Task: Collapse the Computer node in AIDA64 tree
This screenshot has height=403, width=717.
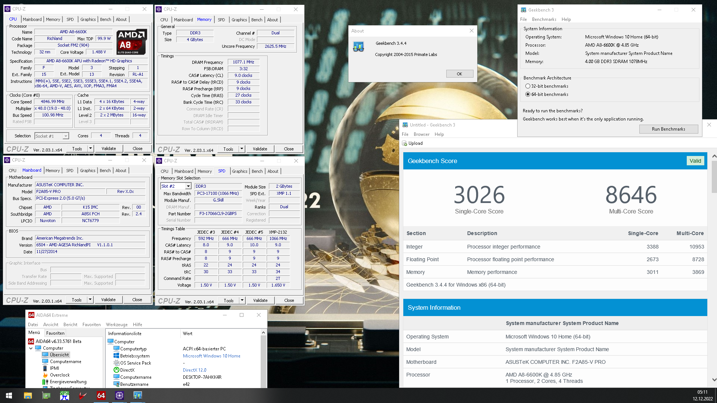Action: pos(31,348)
